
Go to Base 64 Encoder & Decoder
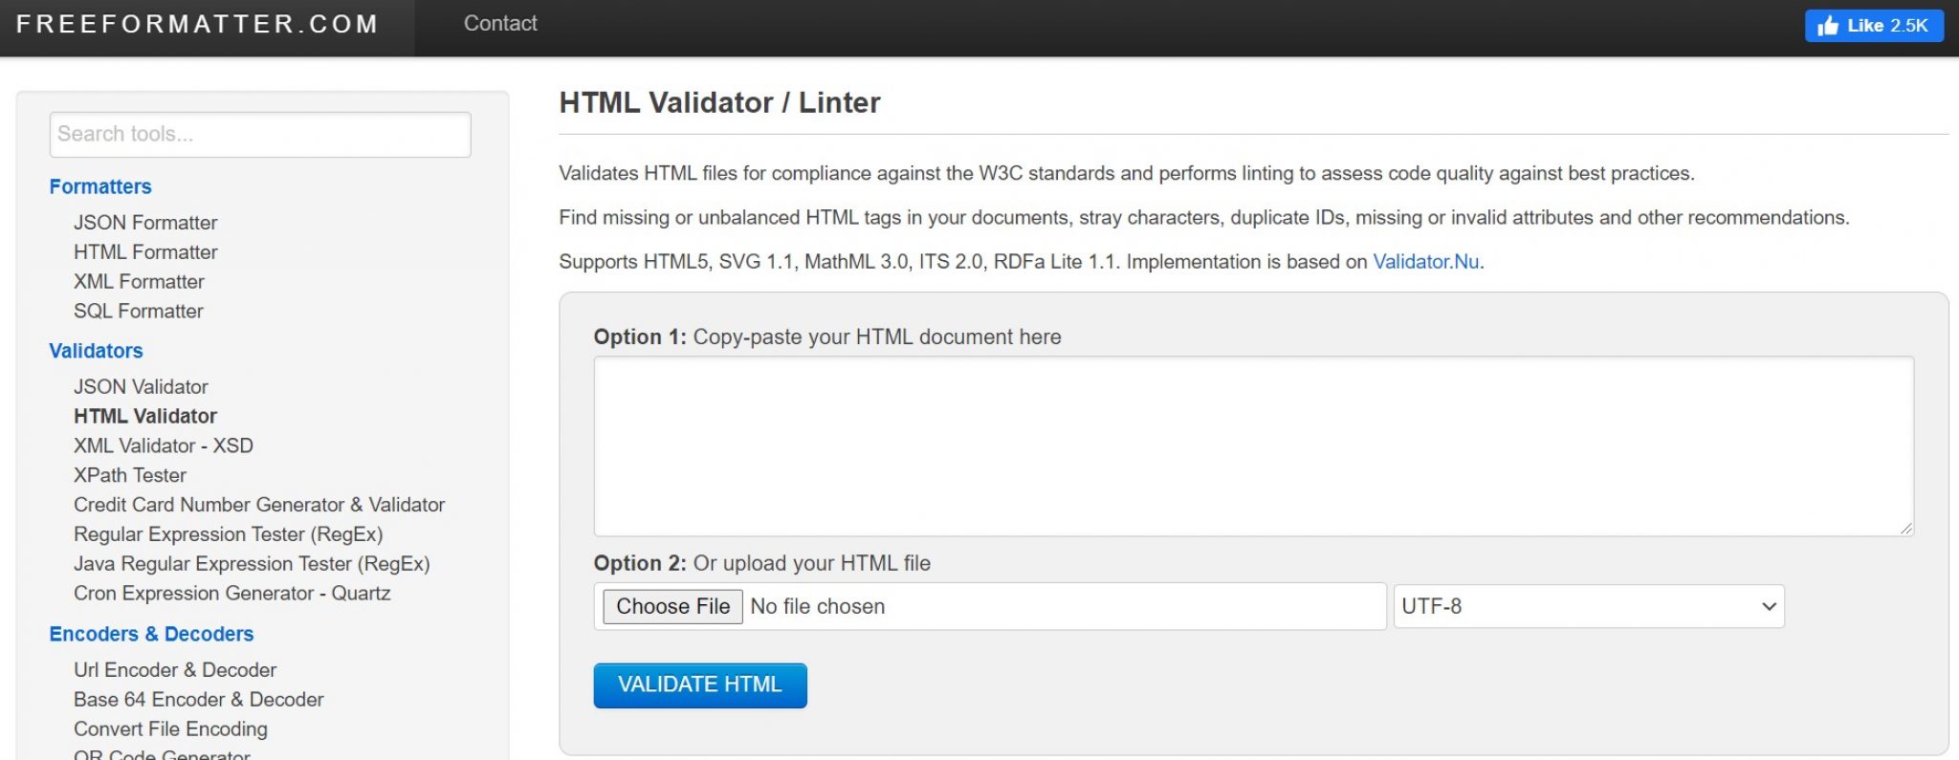coord(199,701)
